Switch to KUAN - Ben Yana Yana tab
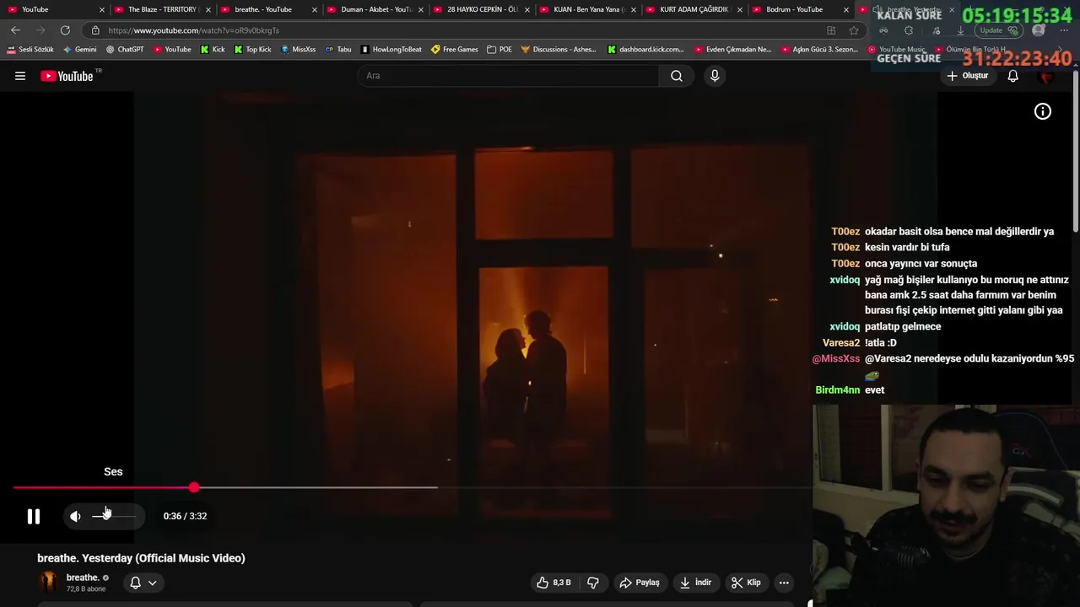The height and width of the screenshot is (607, 1080). 586,9
